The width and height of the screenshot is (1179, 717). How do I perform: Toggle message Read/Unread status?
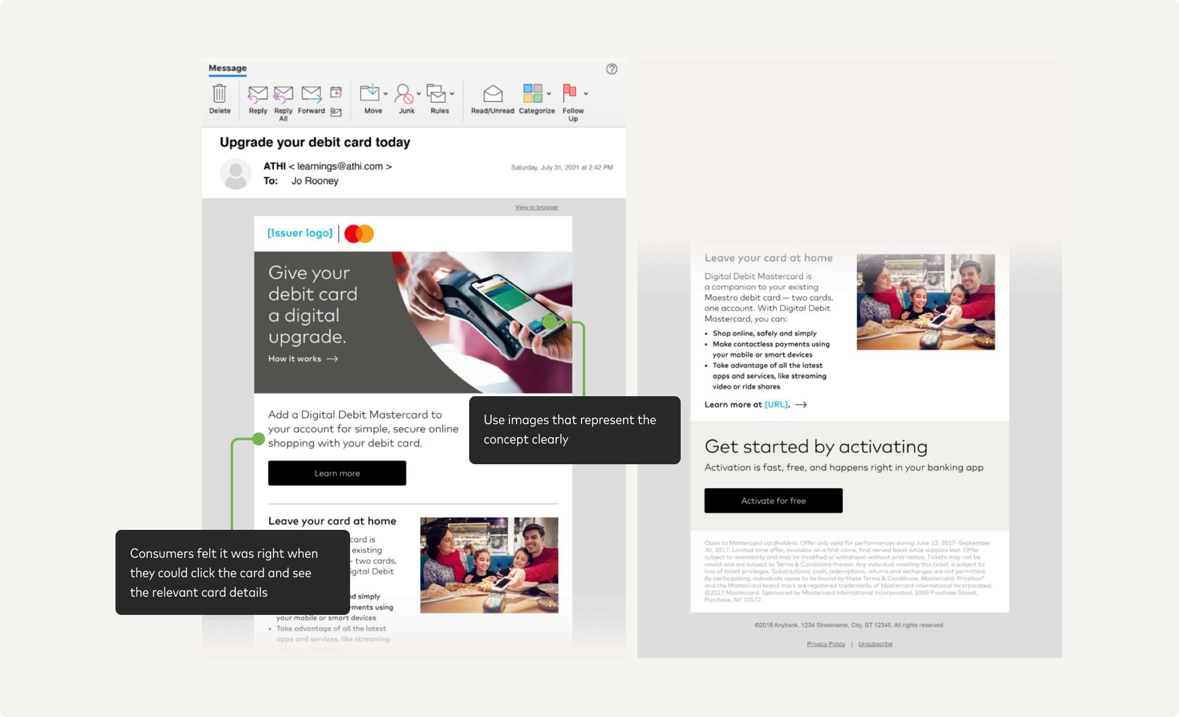[x=493, y=94]
